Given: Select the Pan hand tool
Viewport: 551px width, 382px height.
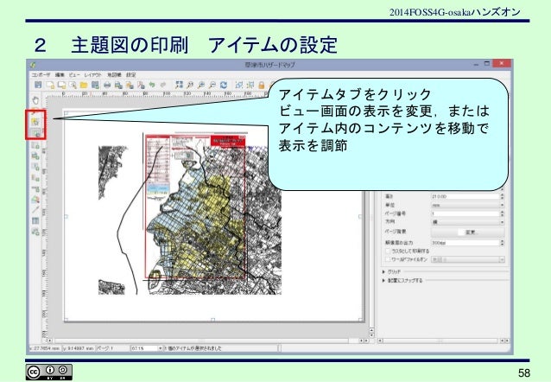Looking at the screenshot, I should point(35,100).
